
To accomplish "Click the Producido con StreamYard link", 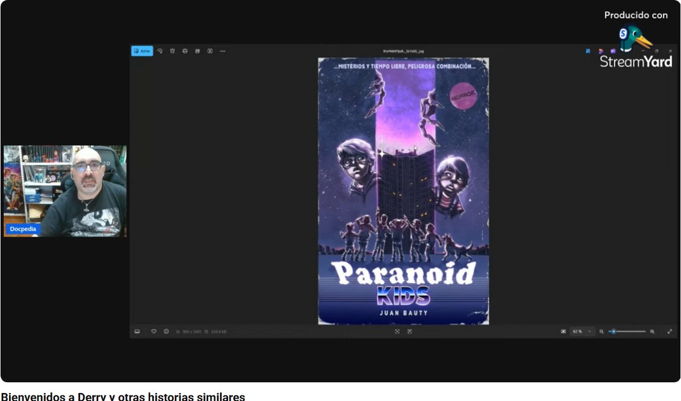I will tap(635, 15).
